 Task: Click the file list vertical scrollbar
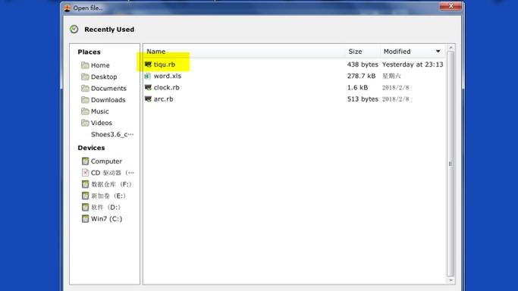click(451, 164)
